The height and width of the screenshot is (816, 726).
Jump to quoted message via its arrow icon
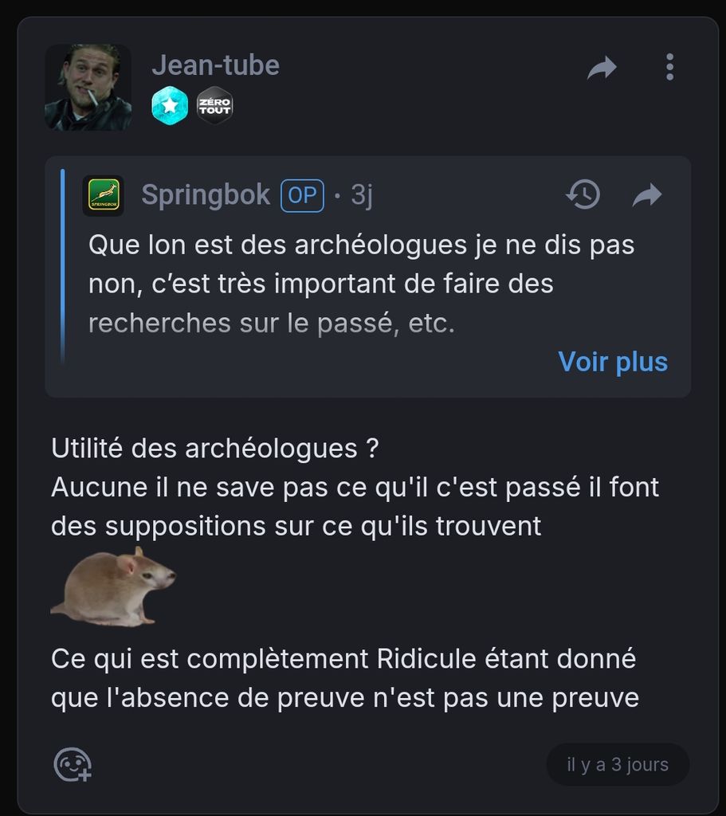point(647,195)
